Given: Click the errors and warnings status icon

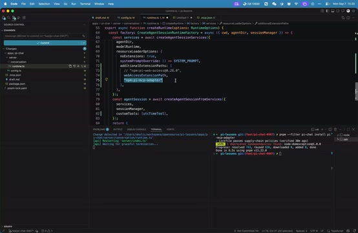Looking at the screenshot, I should click(x=47, y=230).
